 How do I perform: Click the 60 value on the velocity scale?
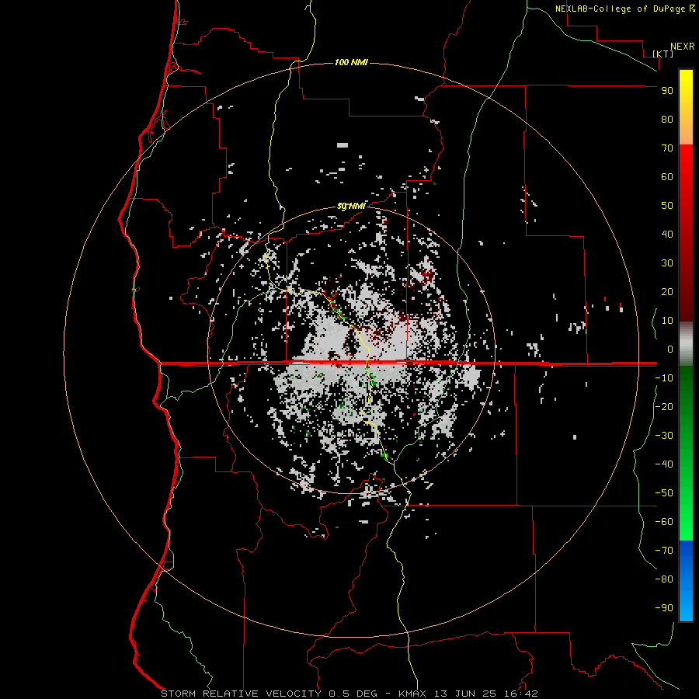tap(667, 176)
